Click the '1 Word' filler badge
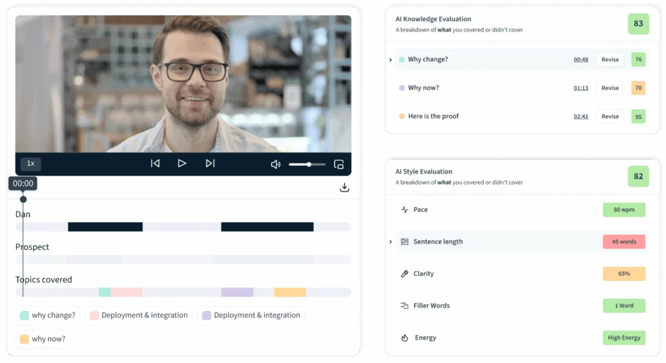 pos(624,306)
